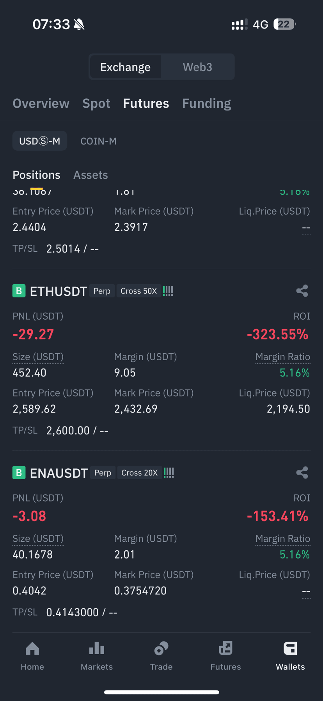Switch to the Web3 toggle

pyautogui.click(x=197, y=67)
